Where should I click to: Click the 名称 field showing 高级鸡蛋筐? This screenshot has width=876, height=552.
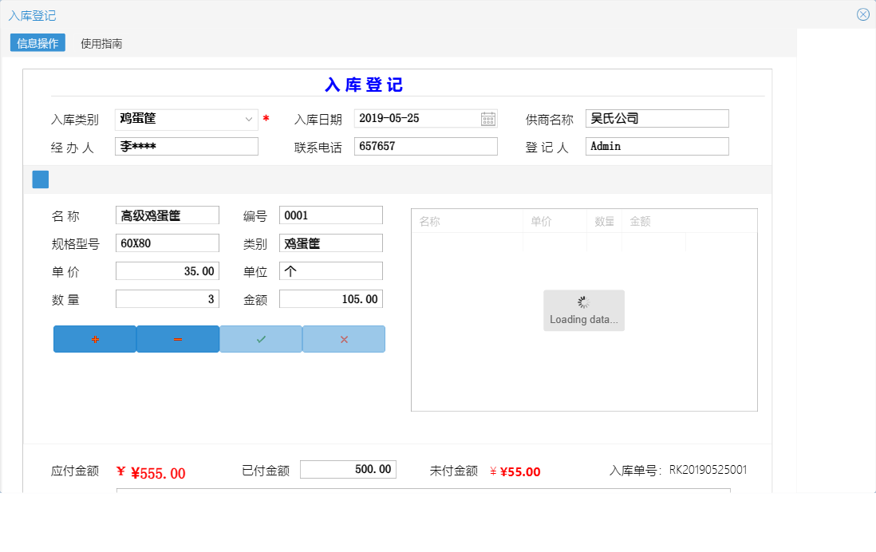167,215
